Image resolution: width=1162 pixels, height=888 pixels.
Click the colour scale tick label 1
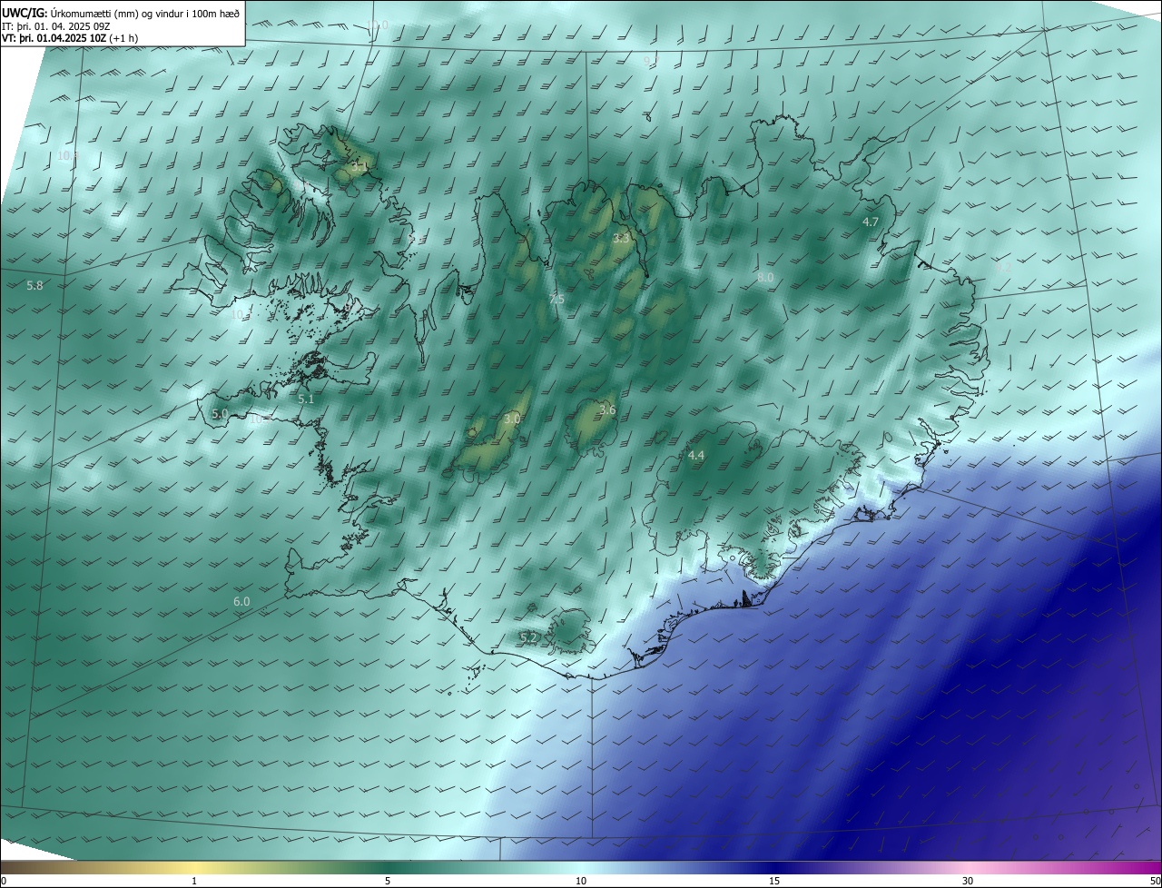coord(194,881)
